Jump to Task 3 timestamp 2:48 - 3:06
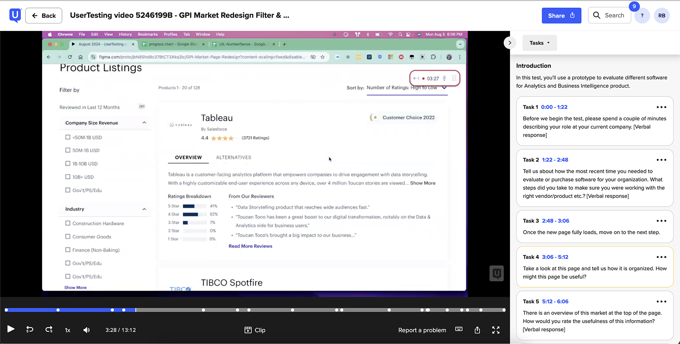This screenshot has width=680, height=344. pyautogui.click(x=555, y=221)
